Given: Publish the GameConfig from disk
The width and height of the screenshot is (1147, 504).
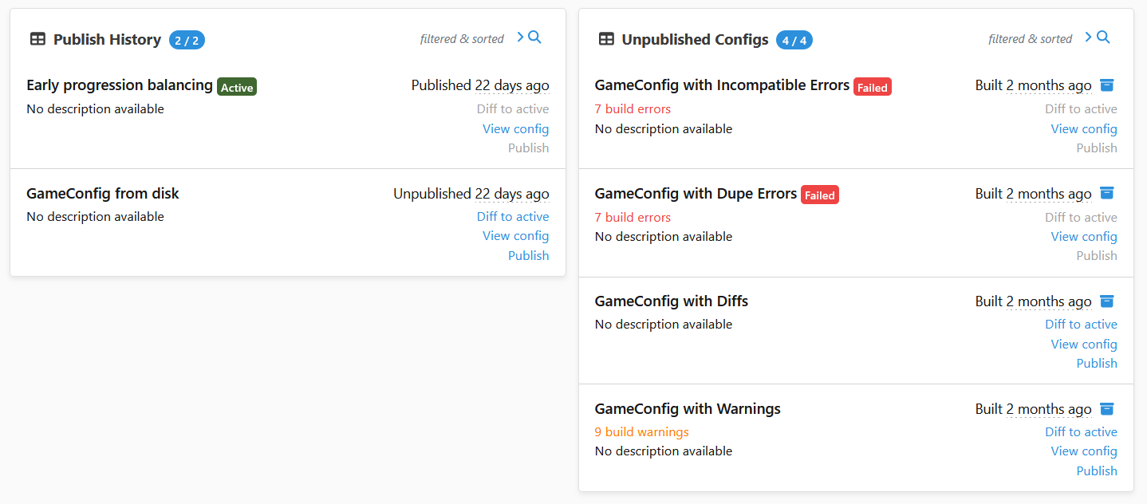Looking at the screenshot, I should 528,255.
